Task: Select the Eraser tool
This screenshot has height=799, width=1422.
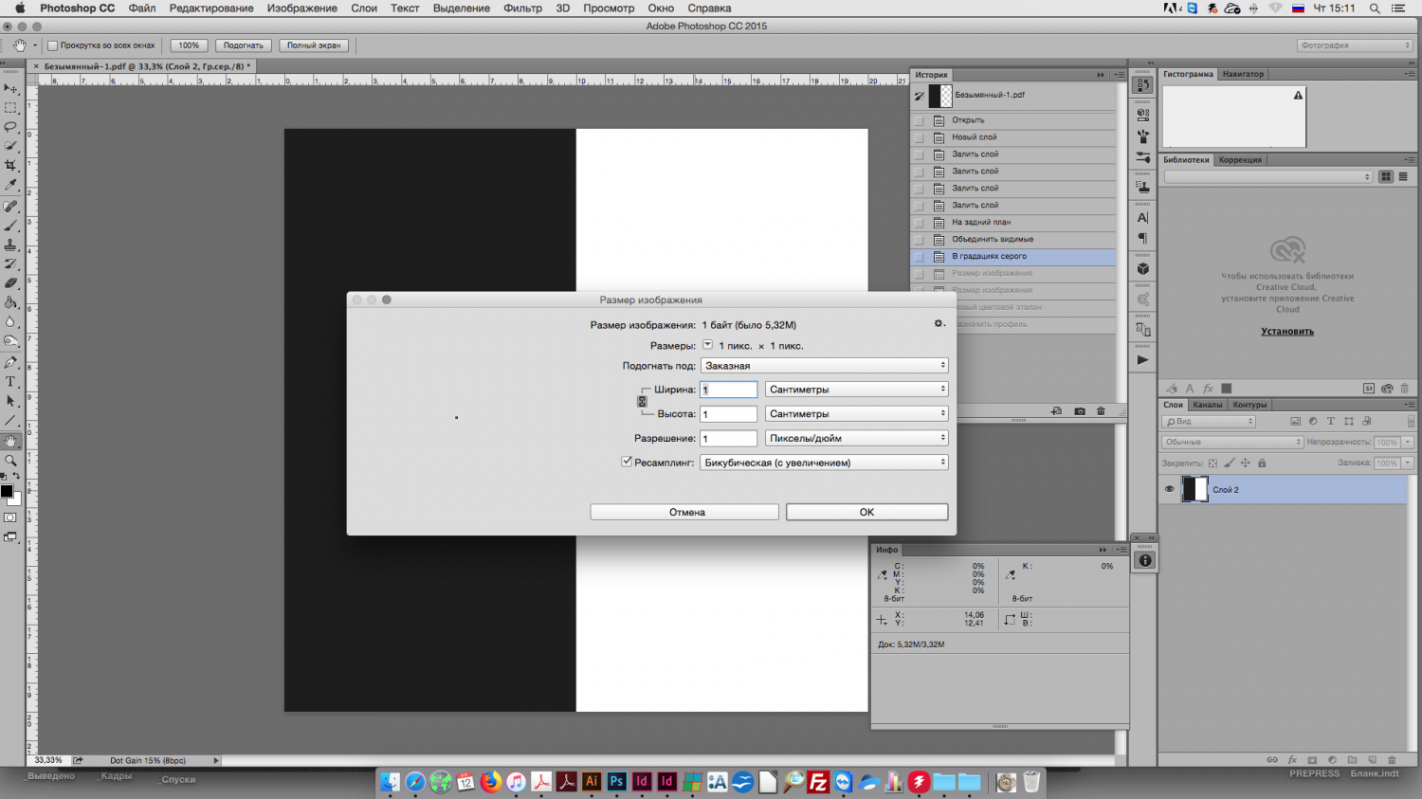Action: point(10,283)
